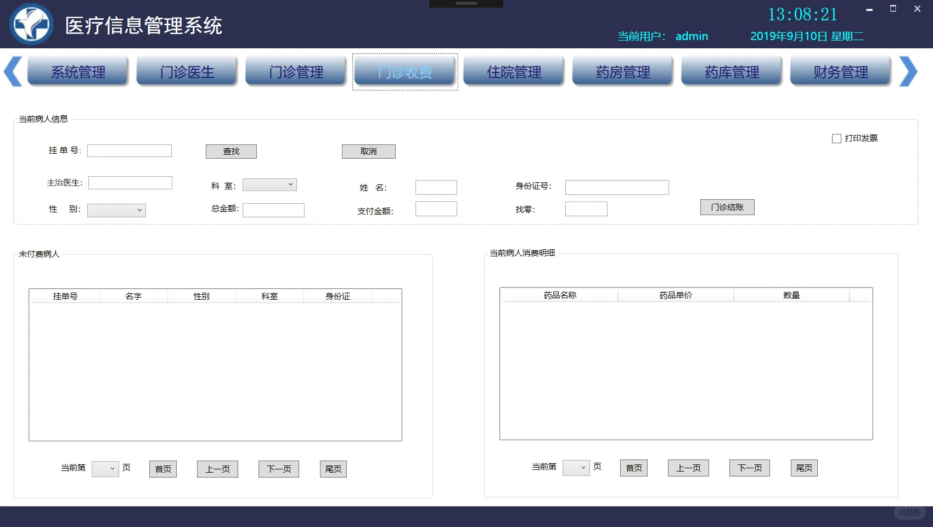
Task: Click the 门诊结账 settlement button
Action: (x=727, y=207)
